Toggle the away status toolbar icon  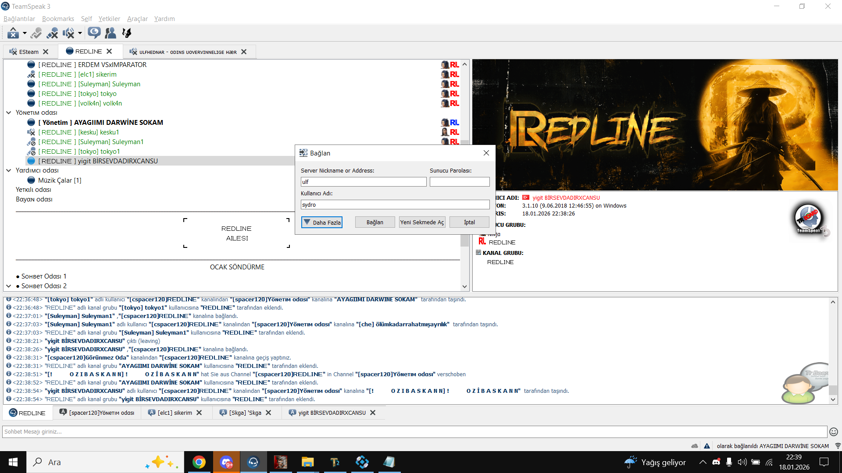point(13,33)
